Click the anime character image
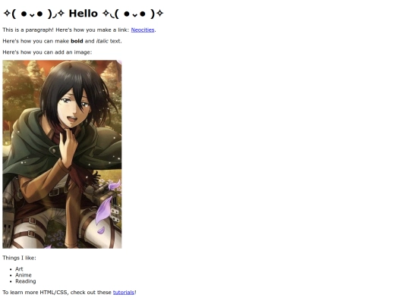This screenshot has width=410, height=307. pyautogui.click(x=62, y=155)
